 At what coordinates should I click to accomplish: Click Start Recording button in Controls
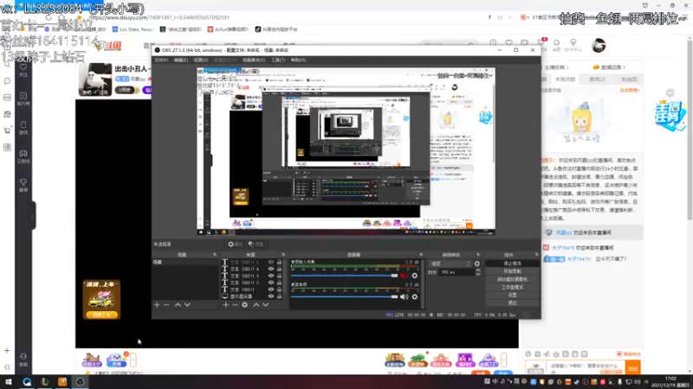(x=512, y=271)
